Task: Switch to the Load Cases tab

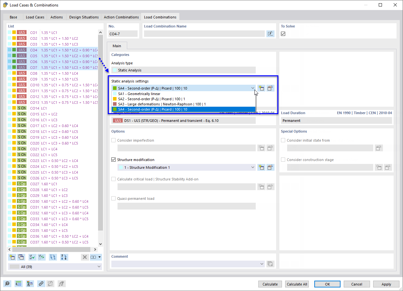Action: (x=35, y=17)
